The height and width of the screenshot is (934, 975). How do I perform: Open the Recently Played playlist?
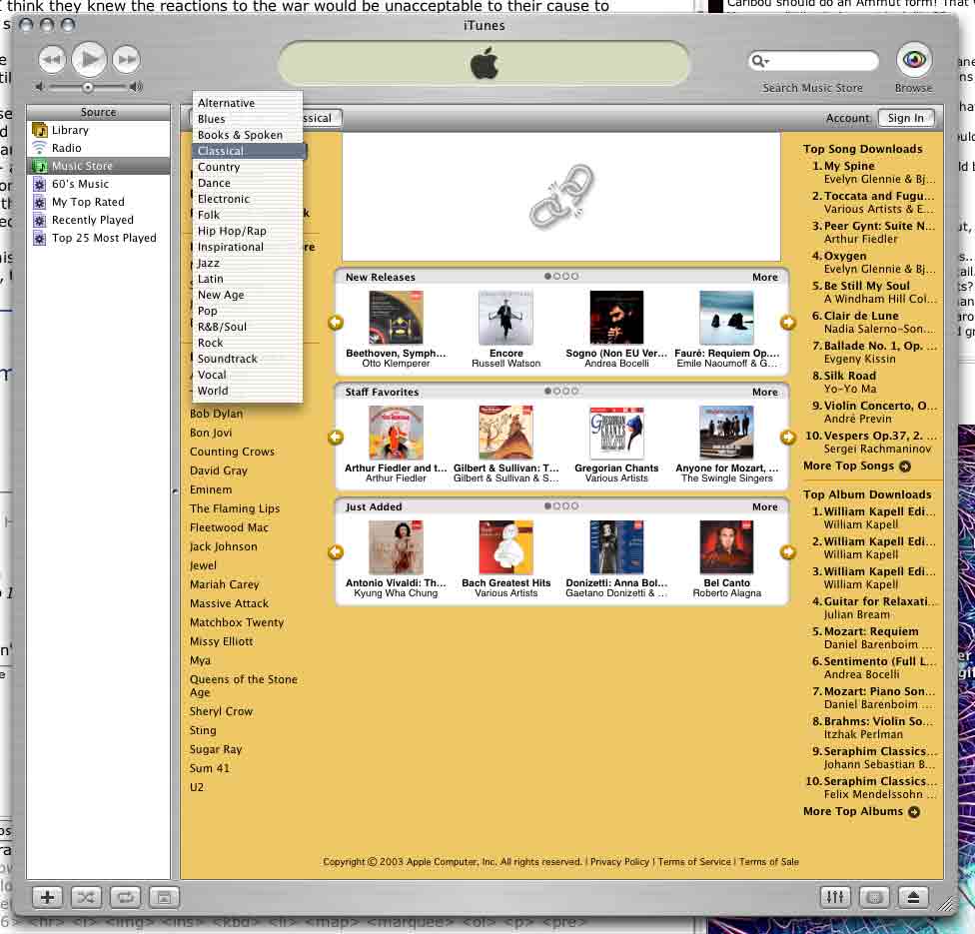click(x=98, y=220)
